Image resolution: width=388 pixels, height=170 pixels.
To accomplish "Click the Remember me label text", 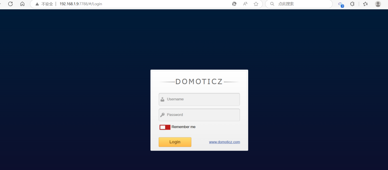I will [183, 127].
